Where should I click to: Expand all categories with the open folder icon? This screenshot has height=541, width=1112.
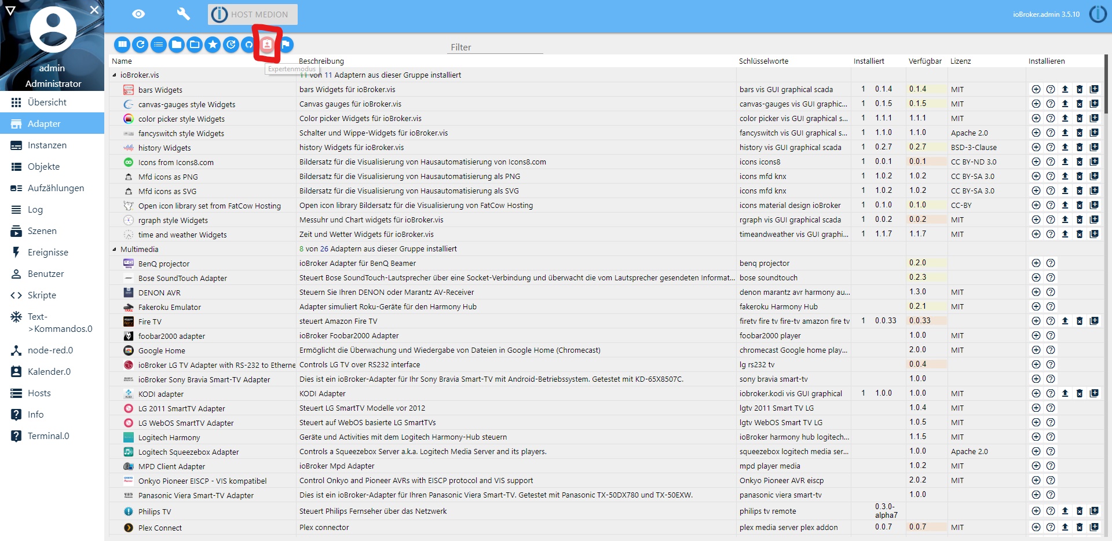coord(195,45)
